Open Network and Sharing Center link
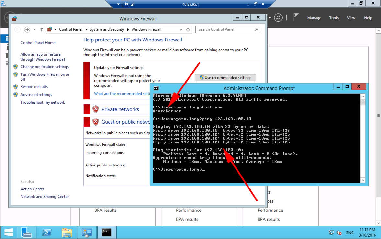This screenshot has height=239, width=381. [44, 197]
